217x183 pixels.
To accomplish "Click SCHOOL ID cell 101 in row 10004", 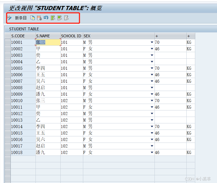I will [x=72, y=62].
